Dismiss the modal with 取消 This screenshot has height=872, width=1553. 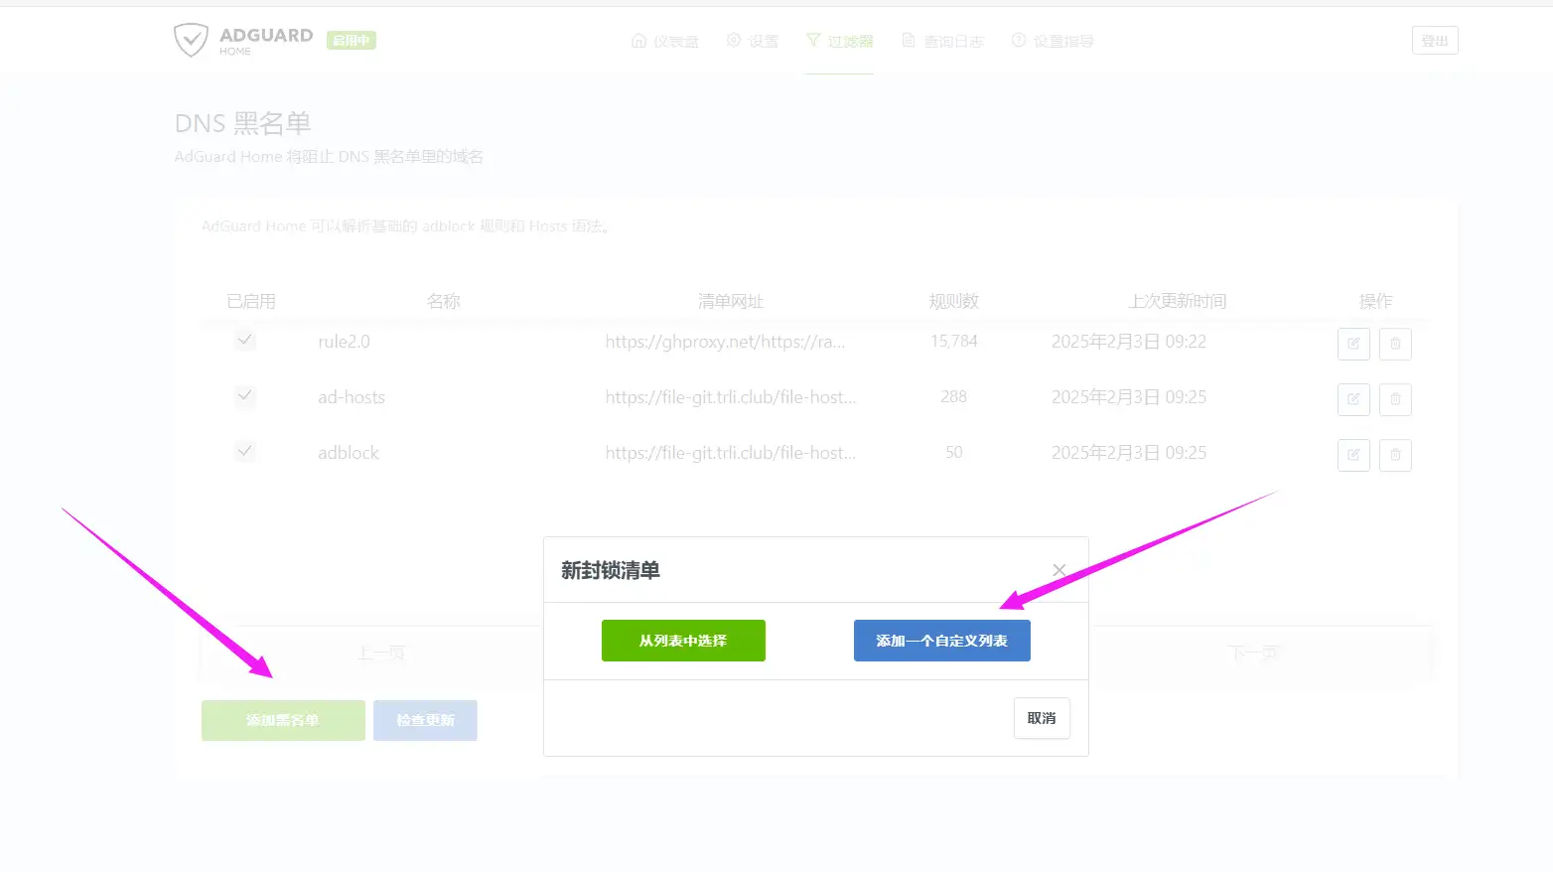(1041, 717)
